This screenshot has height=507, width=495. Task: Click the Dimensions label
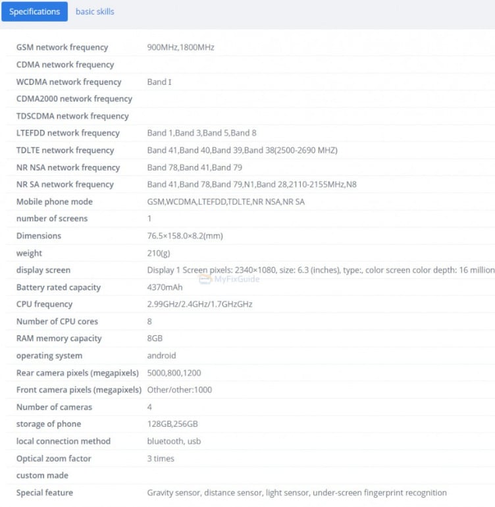pyautogui.click(x=38, y=236)
